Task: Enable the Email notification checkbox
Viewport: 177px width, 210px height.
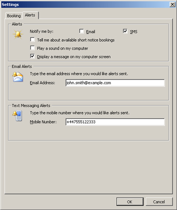Action: click(x=81, y=31)
